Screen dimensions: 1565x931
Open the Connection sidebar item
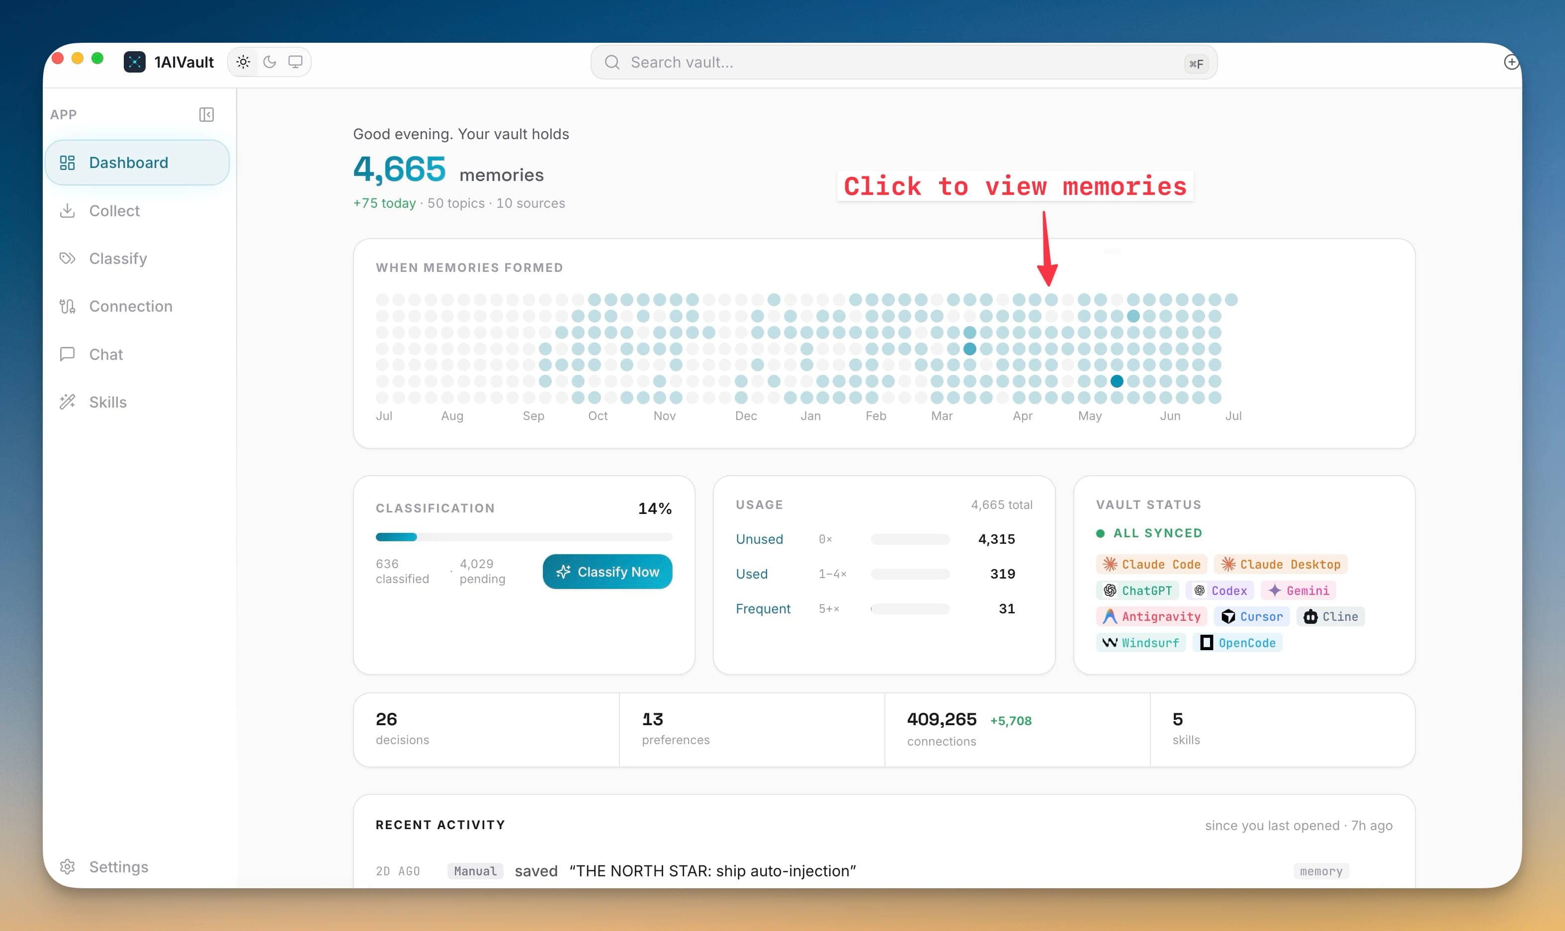[137, 306]
